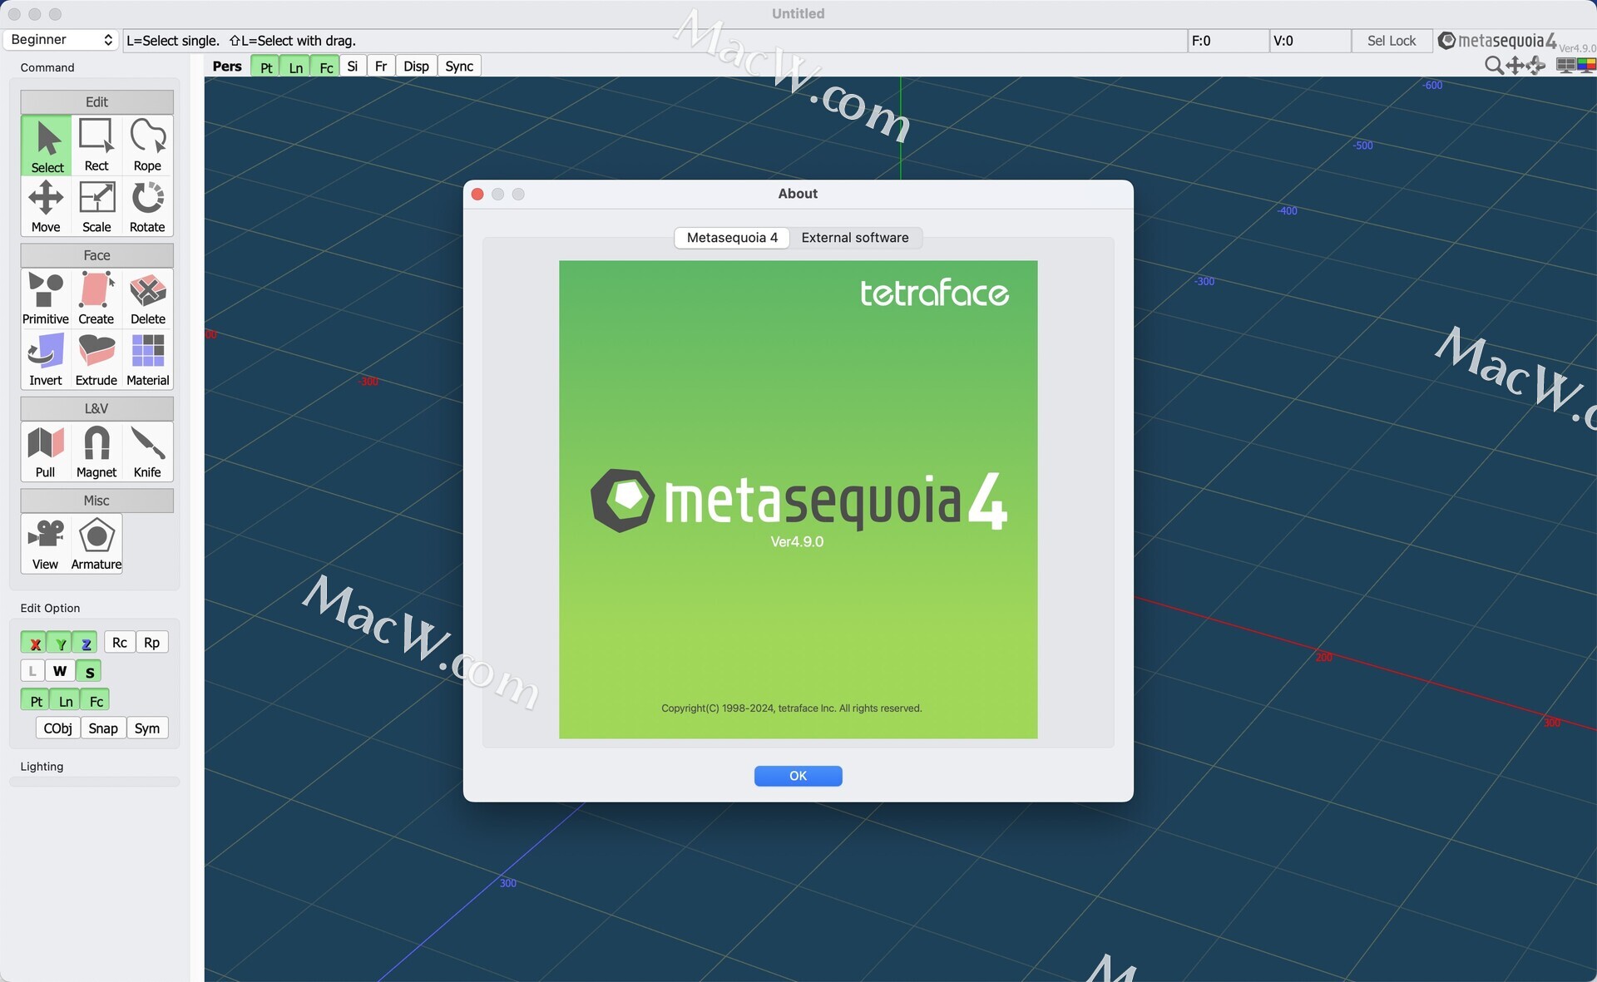Toggle Pt in Edit Option panel
The width and height of the screenshot is (1597, 982).
click(36, 701)
